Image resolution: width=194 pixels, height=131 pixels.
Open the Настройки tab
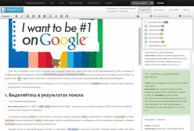tap(173, 10)
